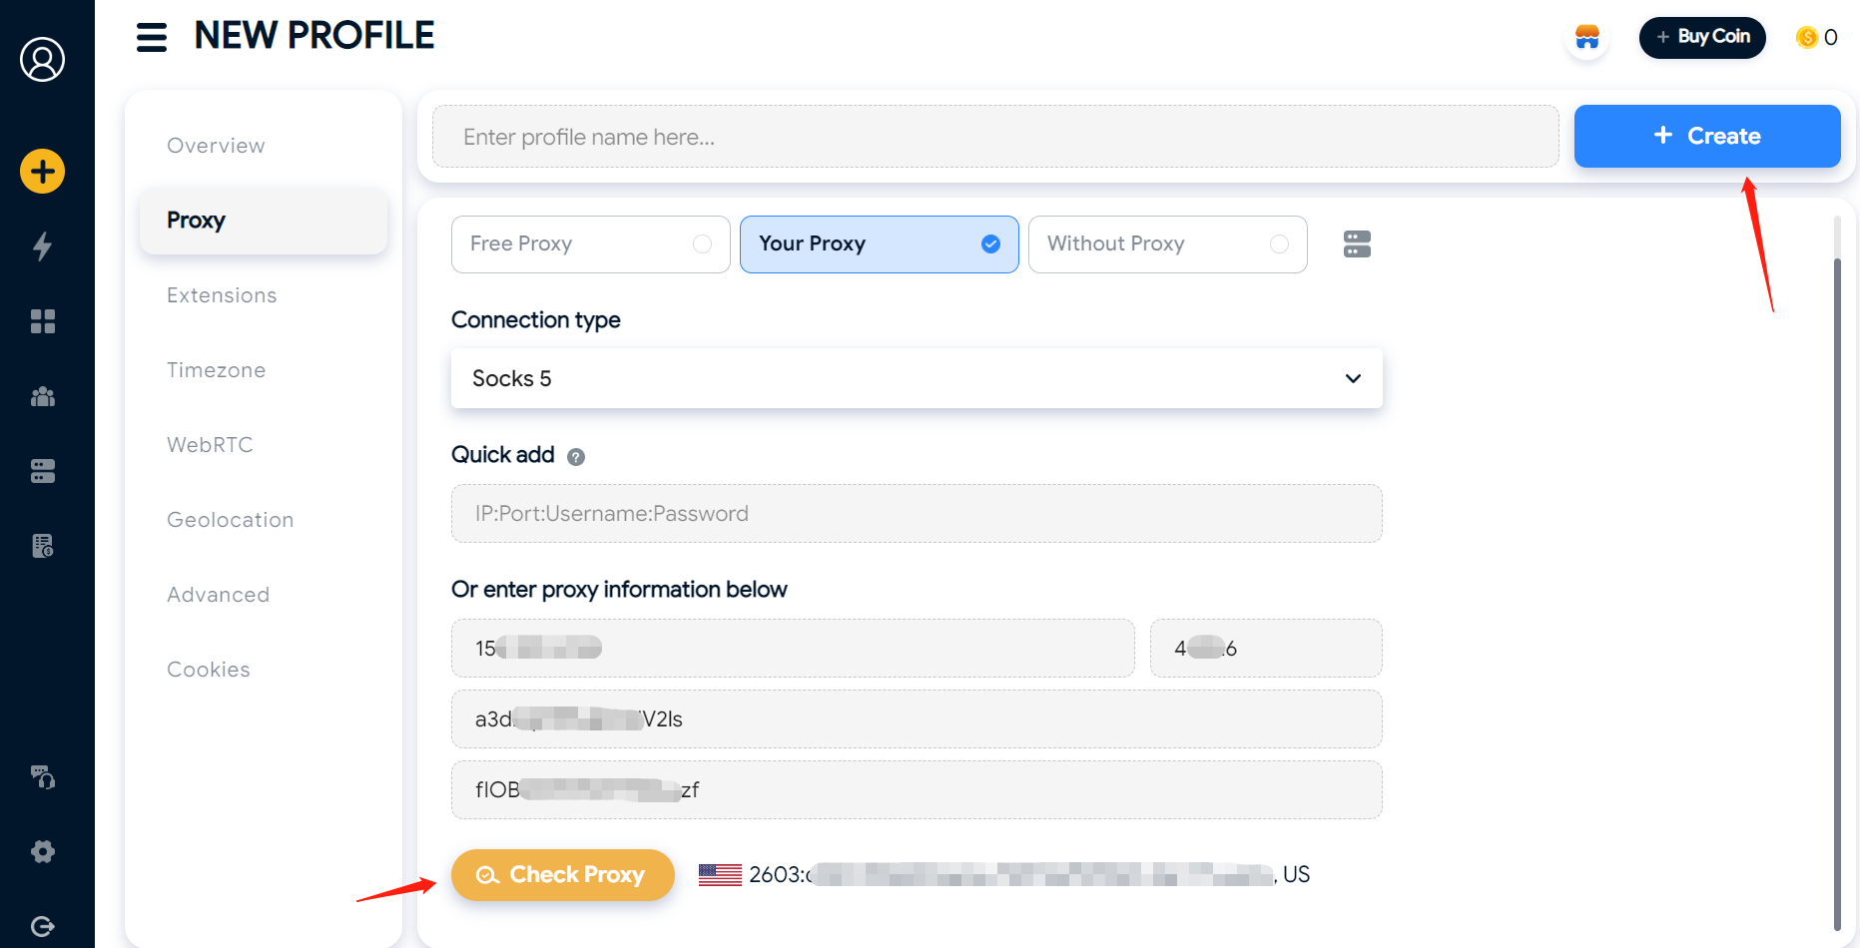This screenshot has width=1860, height=948.
Task: Click the proxy IP address field
Action: 793,649
